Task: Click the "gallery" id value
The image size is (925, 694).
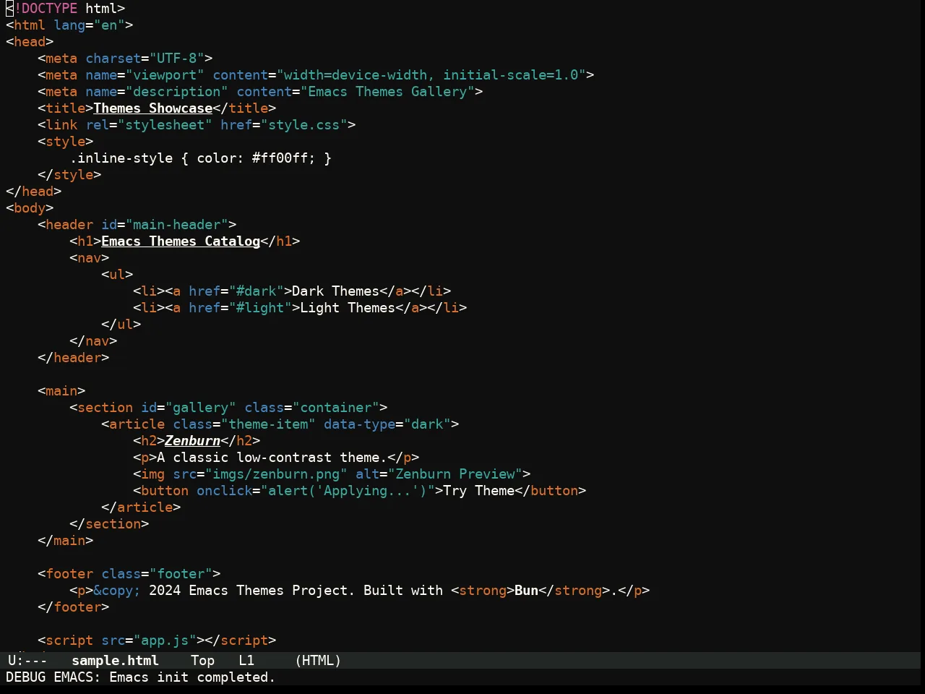Action: 201,407
